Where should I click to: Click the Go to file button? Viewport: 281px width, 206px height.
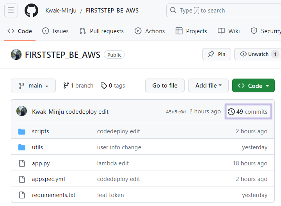[x=165, y=86]
